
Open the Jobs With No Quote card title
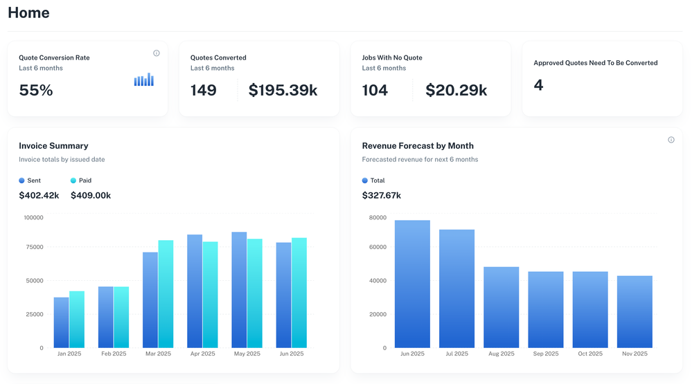pos(392,58)
